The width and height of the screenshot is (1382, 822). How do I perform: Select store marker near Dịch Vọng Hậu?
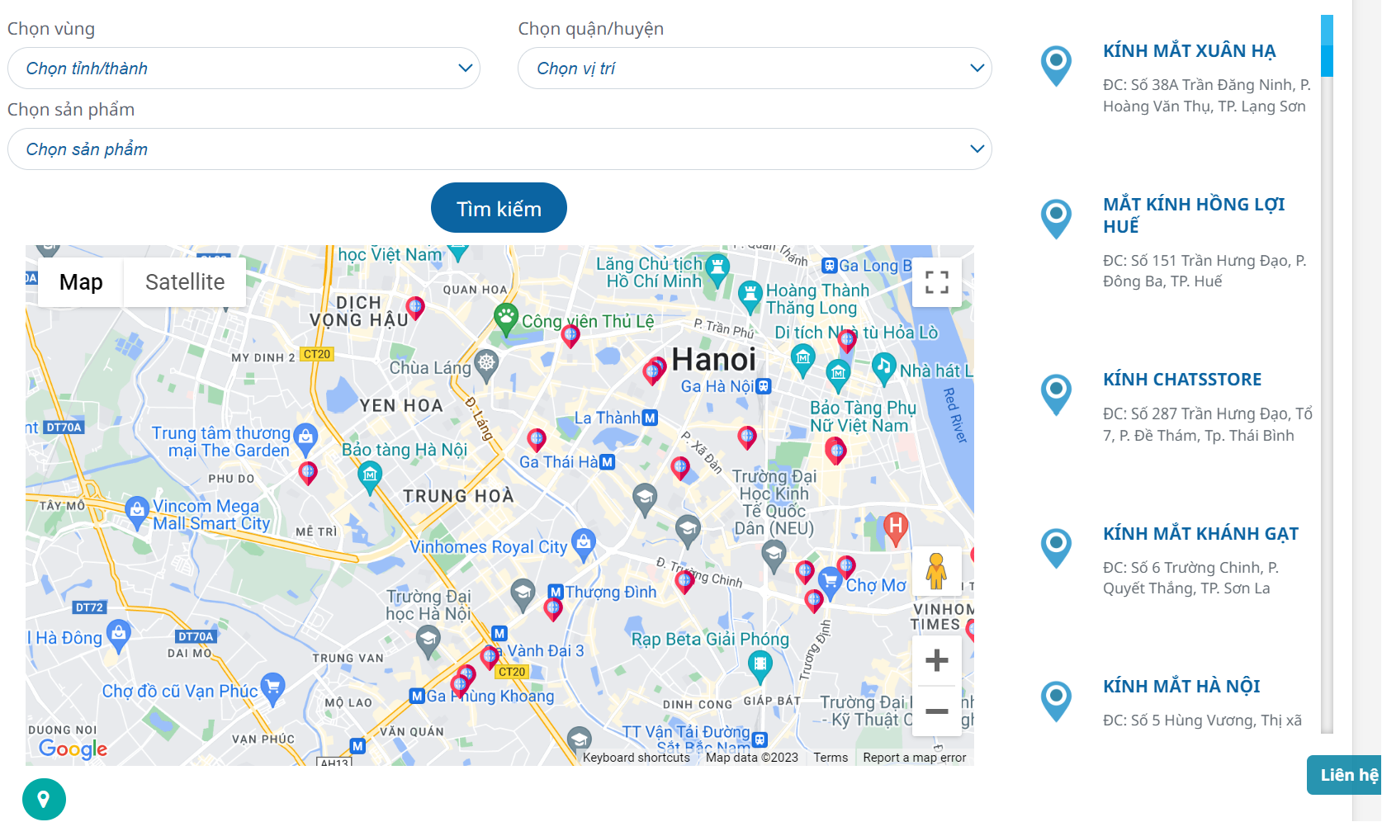[415, 309]
